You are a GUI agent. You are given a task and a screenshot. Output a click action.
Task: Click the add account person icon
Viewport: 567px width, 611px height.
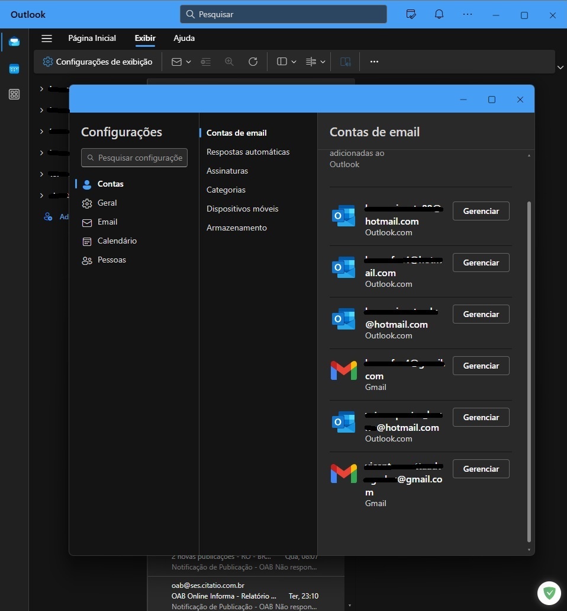coord(48,217)
